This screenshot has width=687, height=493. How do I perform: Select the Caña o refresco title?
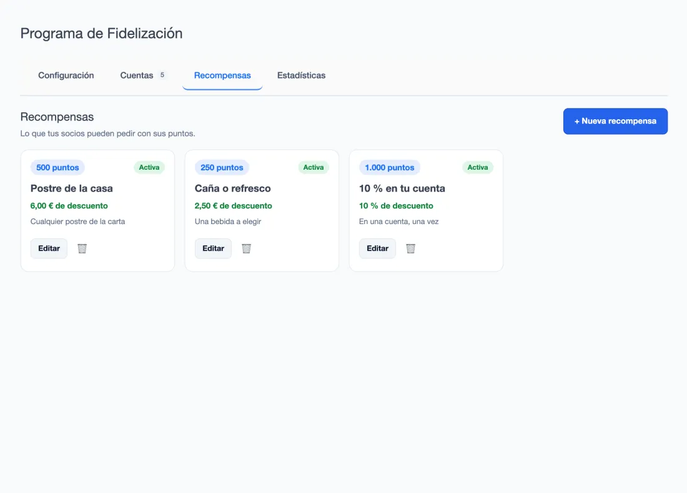point(233,188)
